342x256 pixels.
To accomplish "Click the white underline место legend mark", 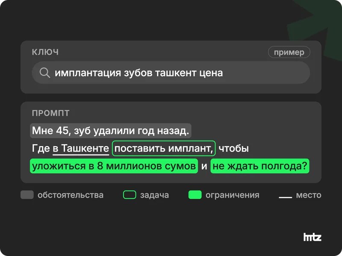I will click(x=285, y=197).
